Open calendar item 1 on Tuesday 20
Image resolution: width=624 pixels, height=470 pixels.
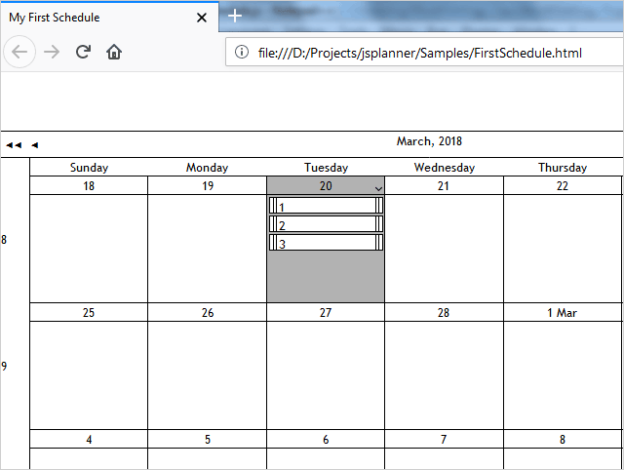coord(326,206)
